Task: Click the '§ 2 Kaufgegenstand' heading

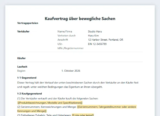Action: [x=30, y=94]
